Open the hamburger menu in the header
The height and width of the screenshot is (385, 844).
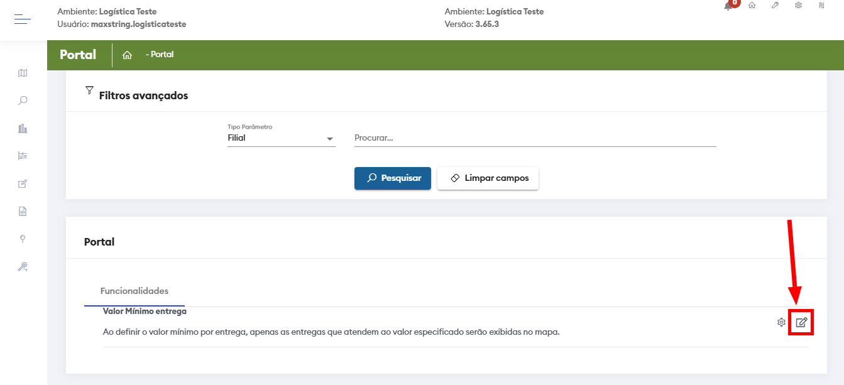pyautogui.click(x=23, y=19)
